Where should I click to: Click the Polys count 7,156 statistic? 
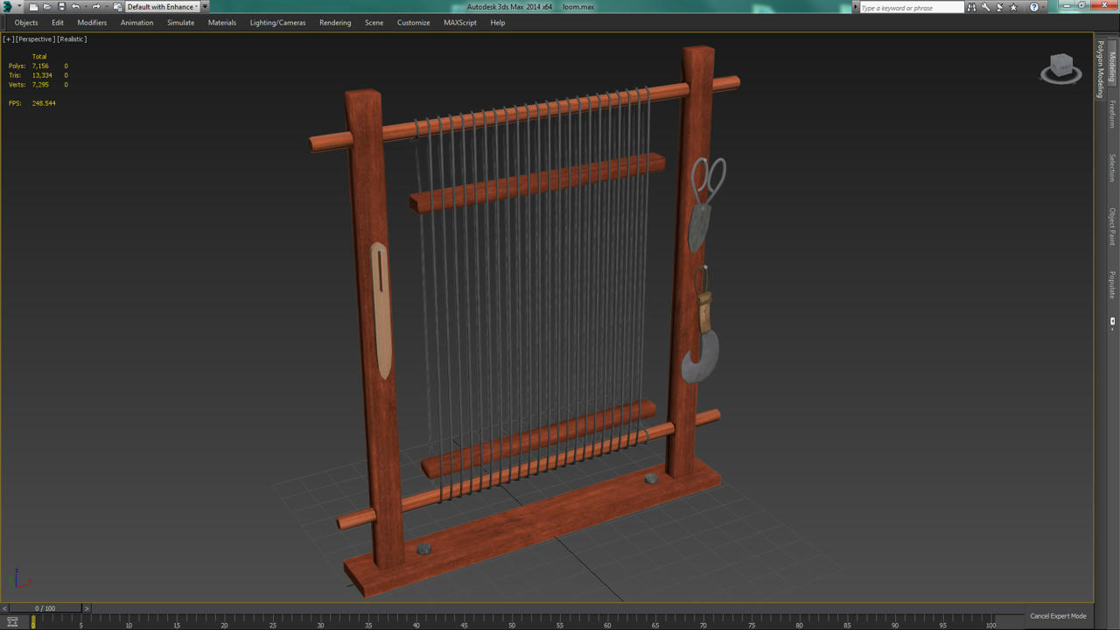coord(40,66)
